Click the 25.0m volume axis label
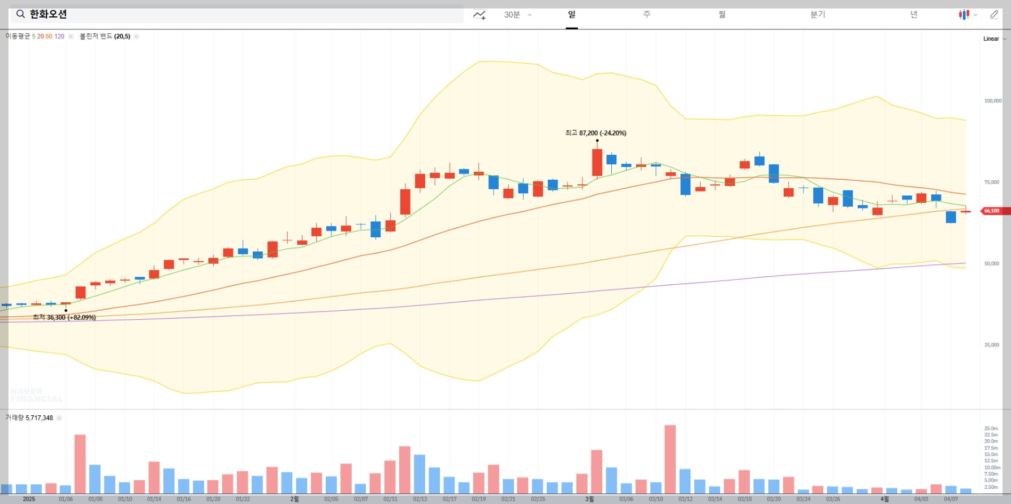The width and height of the screenshot is (1011, 504). tap(991, 429)
